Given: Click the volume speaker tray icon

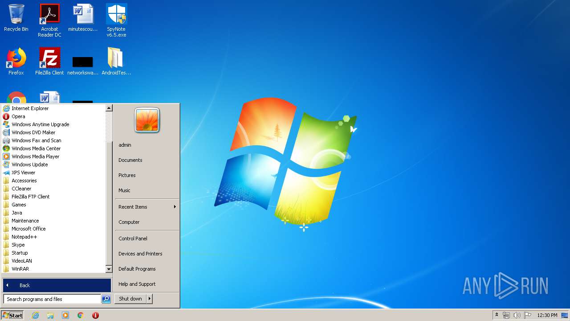Looking at the screenshot, I should (x=517, y=315).
